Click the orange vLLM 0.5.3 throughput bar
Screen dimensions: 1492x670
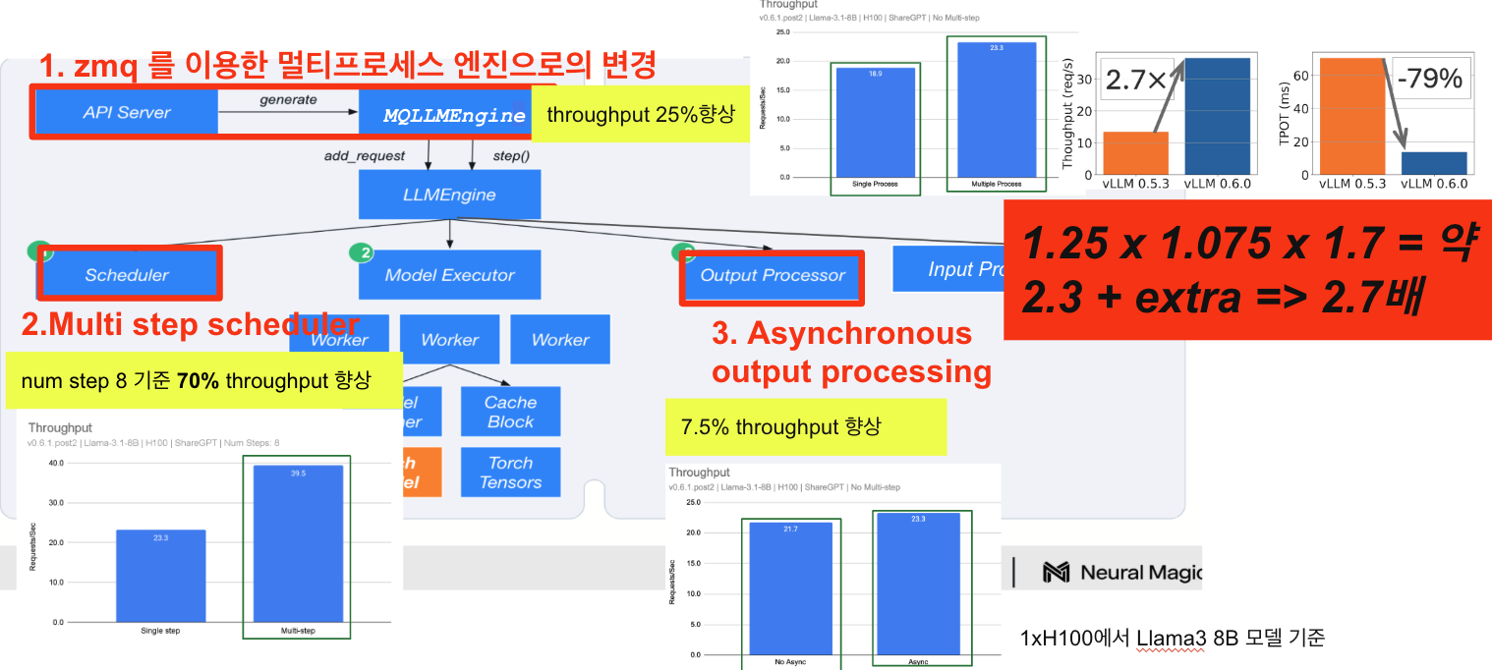pyautogui.click(x=1136, y=153)
